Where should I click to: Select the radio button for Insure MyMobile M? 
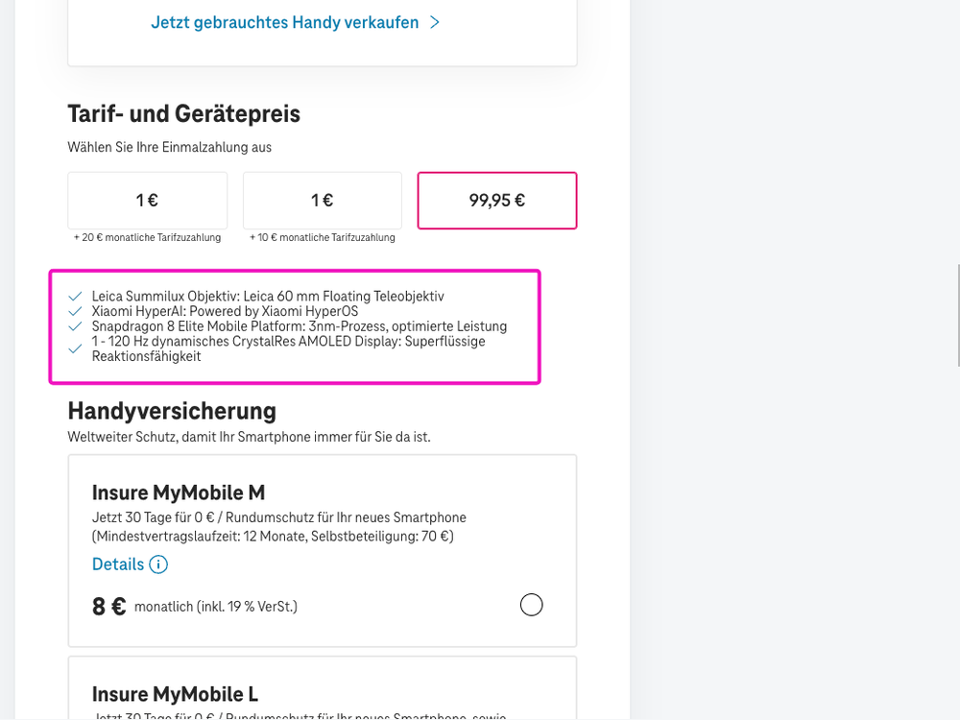click(531, 605)
